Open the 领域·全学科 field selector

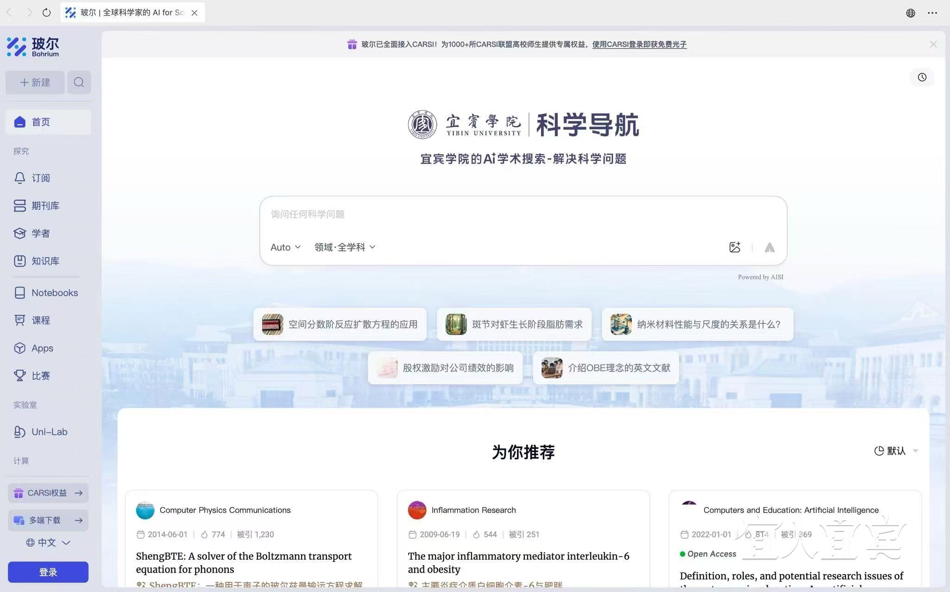[345, 247]
